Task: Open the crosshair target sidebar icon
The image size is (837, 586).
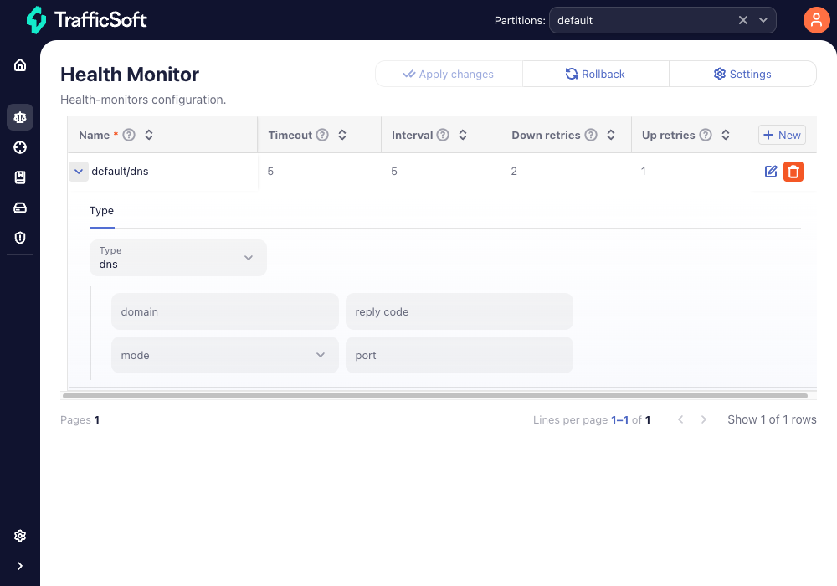Action: 20,147
